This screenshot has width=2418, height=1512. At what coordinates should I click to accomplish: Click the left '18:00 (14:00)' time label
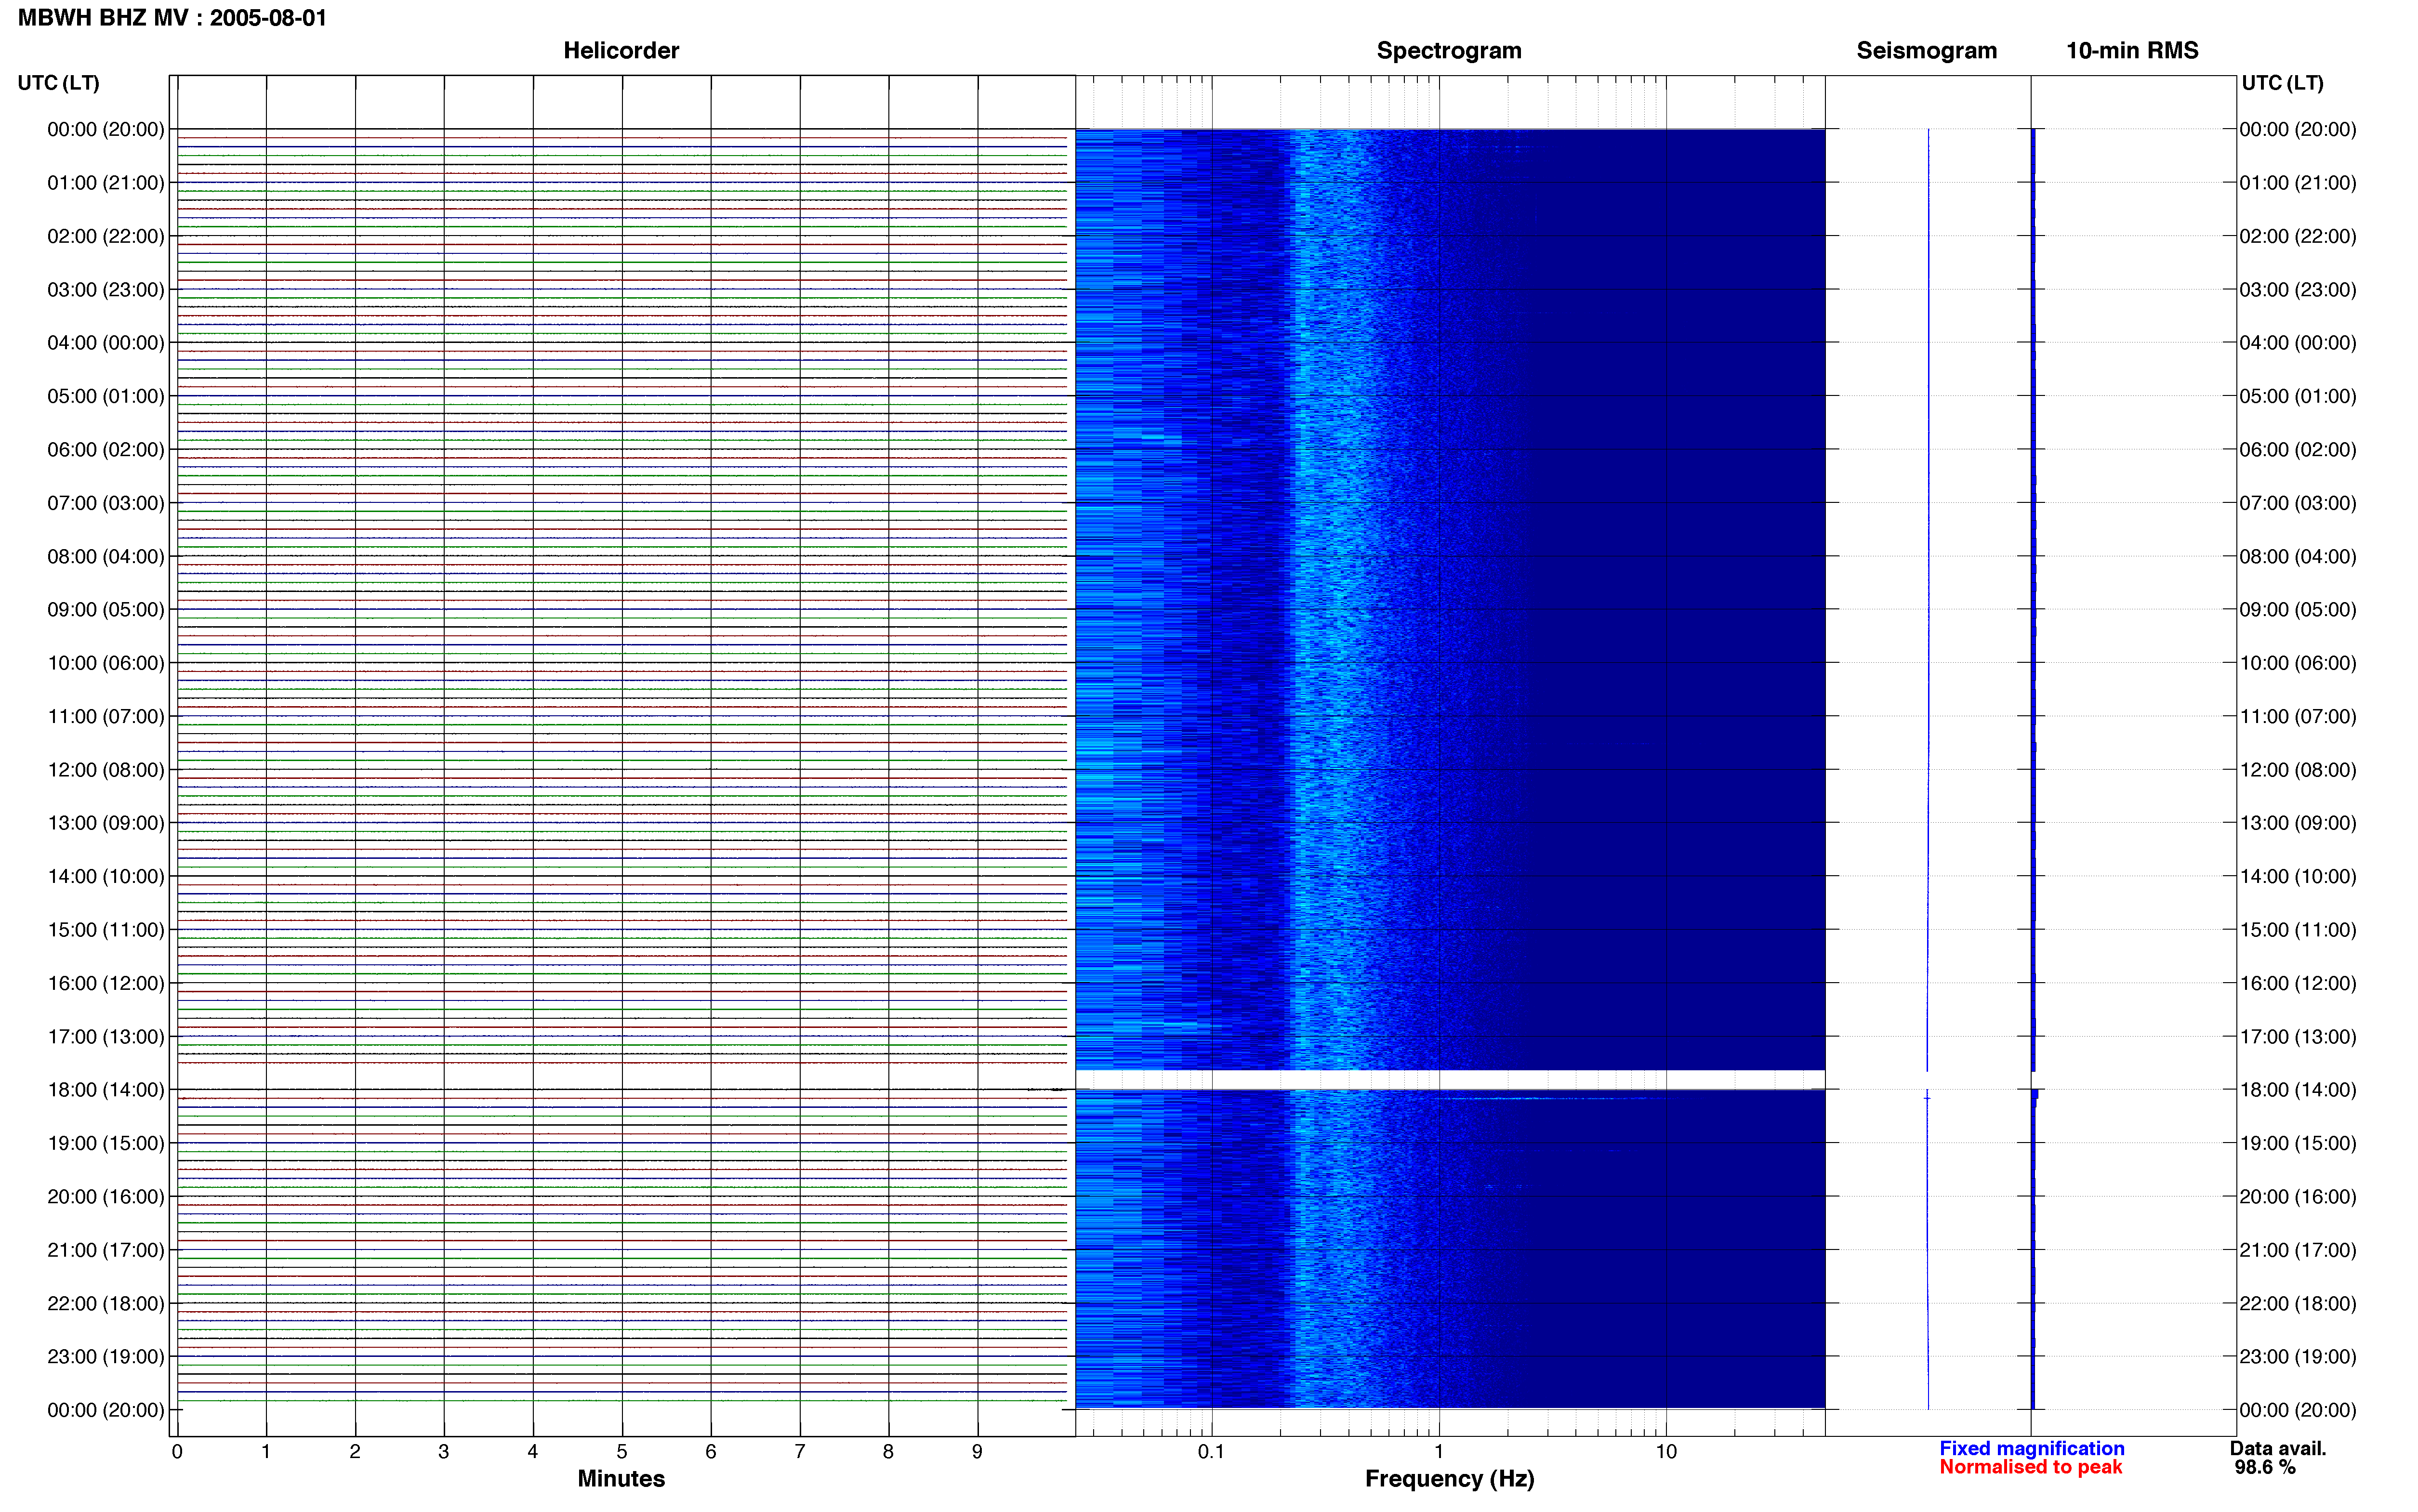click(106, 1090)
